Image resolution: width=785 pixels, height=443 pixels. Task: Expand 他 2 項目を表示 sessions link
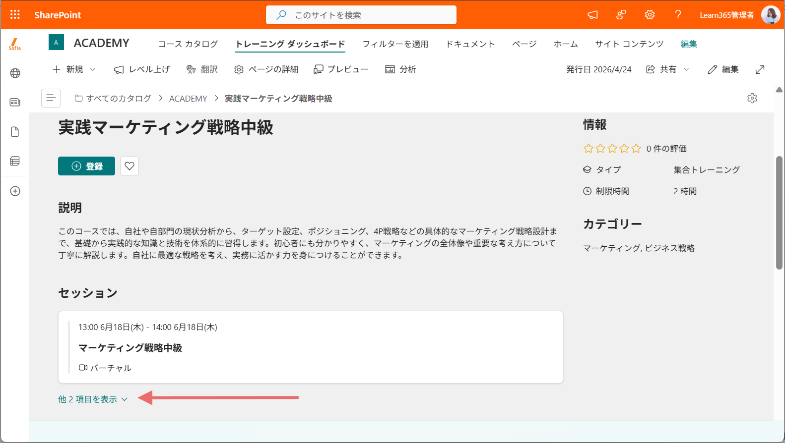pyautogui.click(x=93, y=399)
